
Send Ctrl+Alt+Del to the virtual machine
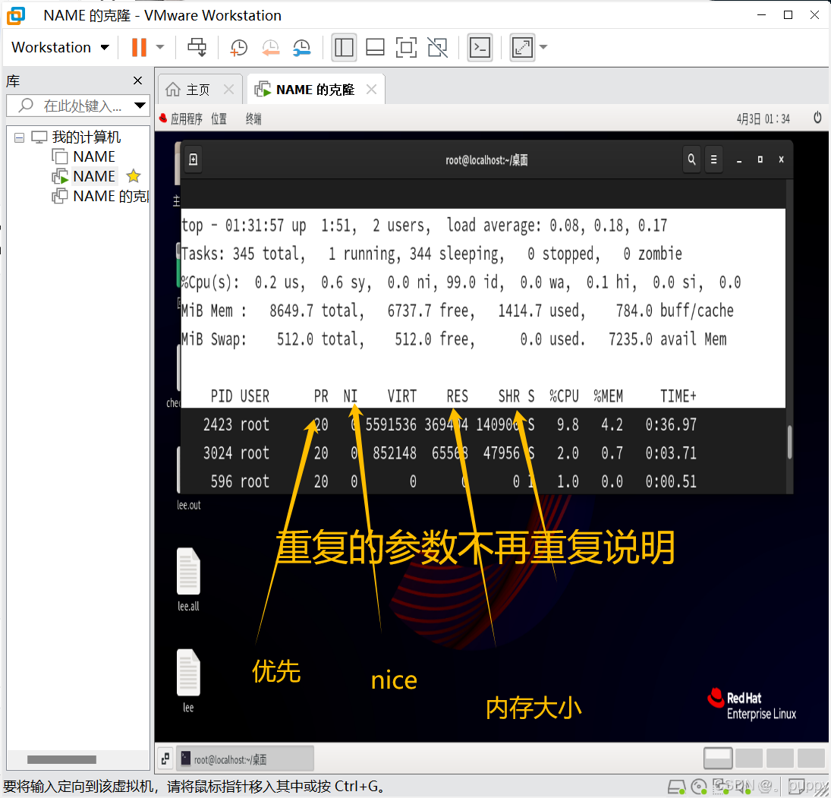[197, 47]
